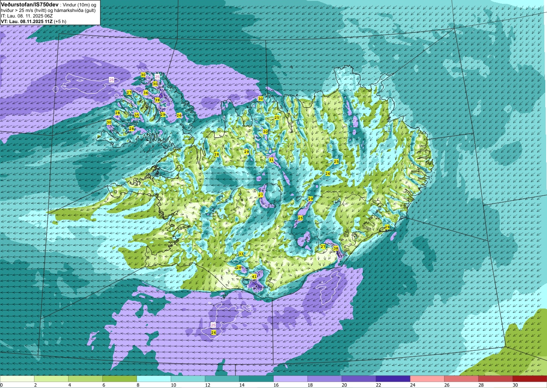Click the 22–24 m/s dark indigo legend swatch

pyautogui.click(x=393, y=379)
